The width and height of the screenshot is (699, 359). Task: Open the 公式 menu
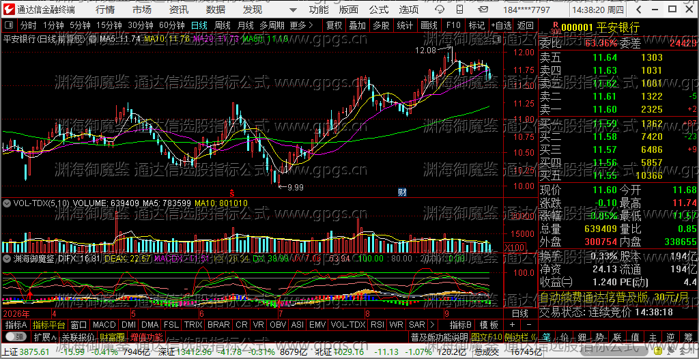378,10
